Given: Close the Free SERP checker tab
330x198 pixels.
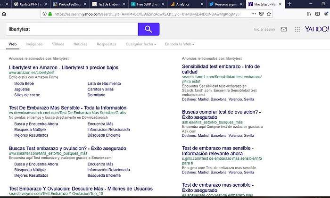Looking at the screenshot, I should pyautogui.click(x=163, y=4).
